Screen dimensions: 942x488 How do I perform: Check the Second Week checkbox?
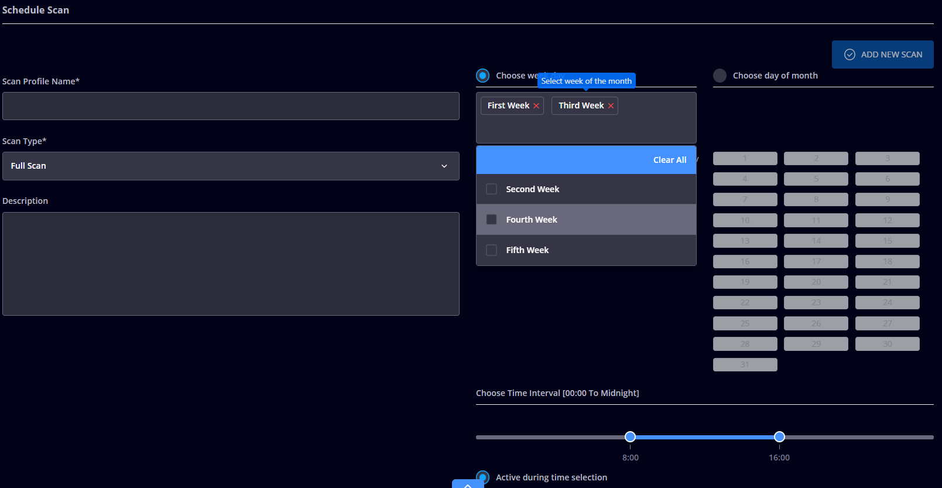tap(492, 189)
